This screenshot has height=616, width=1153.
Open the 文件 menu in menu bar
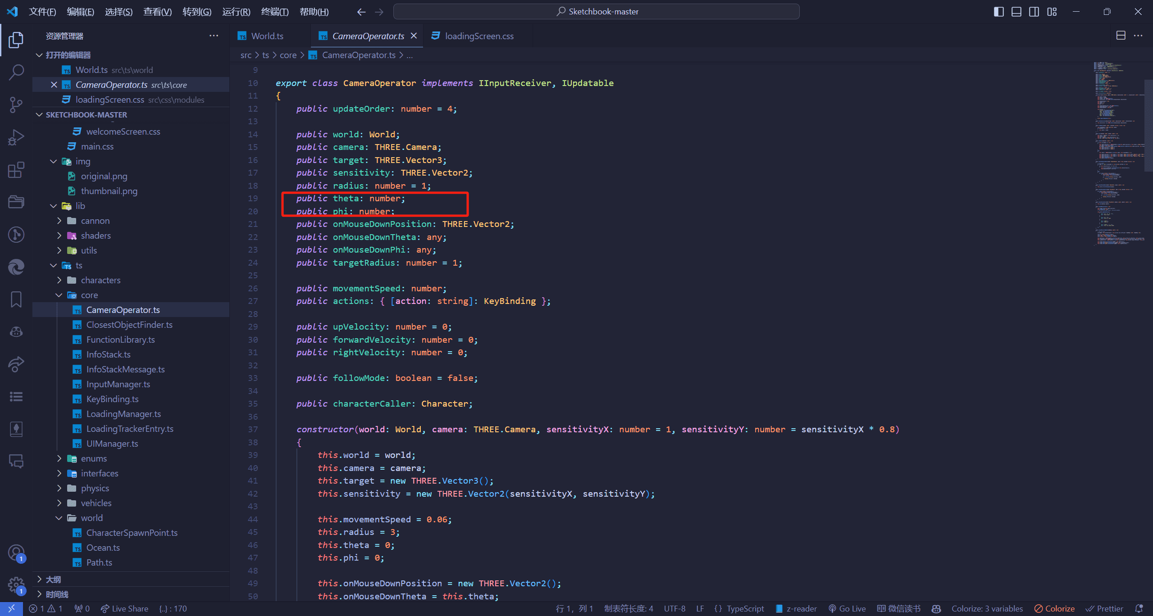coord(42,11)
